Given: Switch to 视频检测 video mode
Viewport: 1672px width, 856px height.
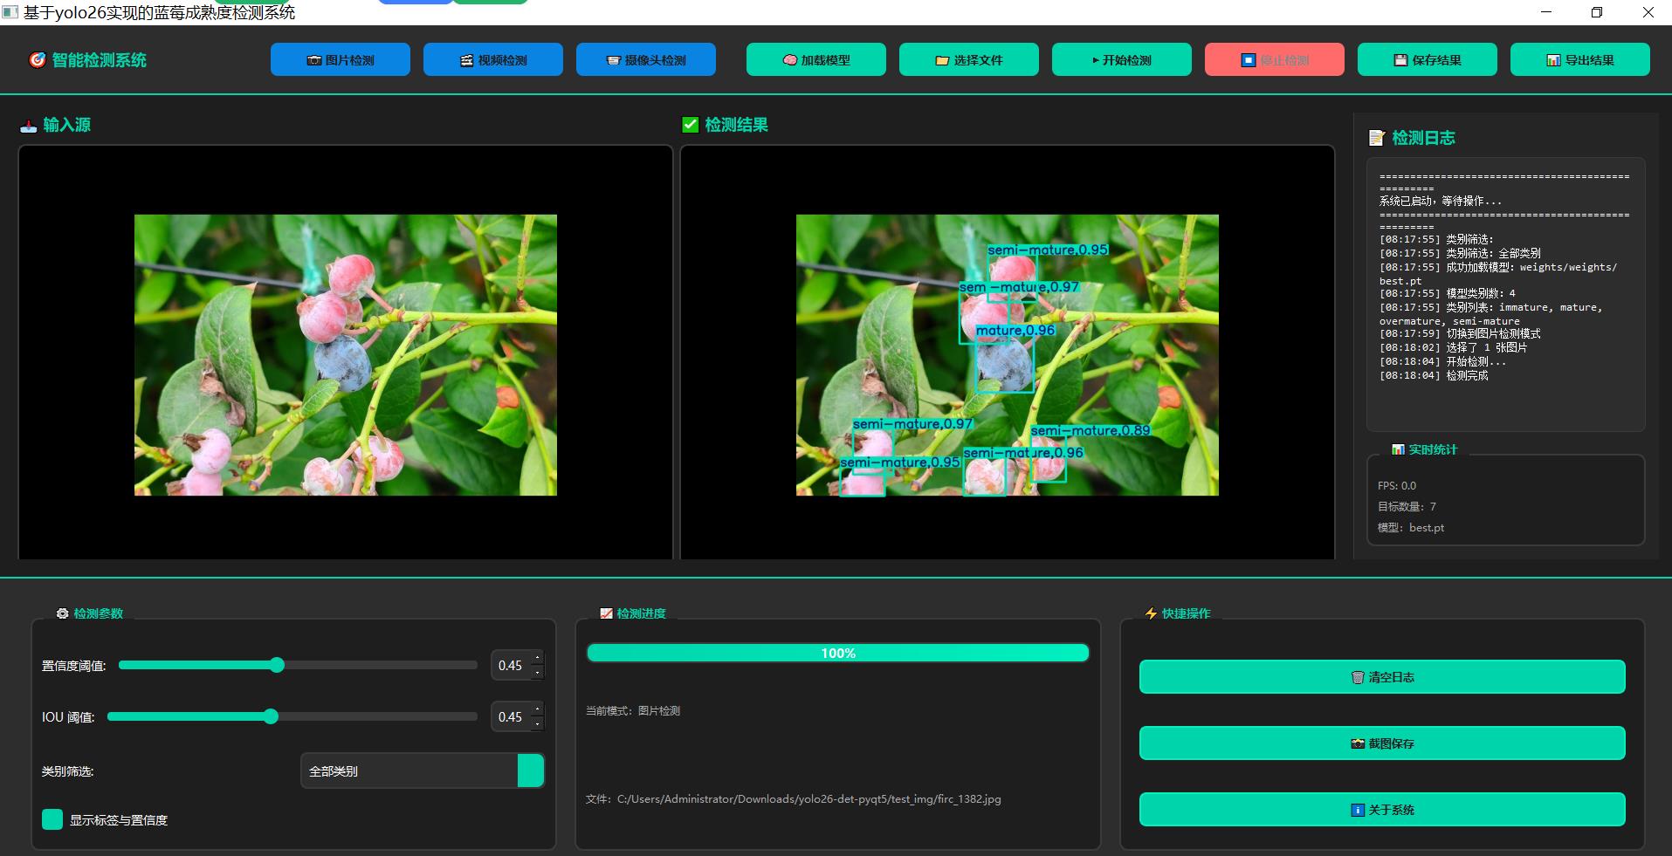Looking at the screenshot, I should (x=492, y=60).
